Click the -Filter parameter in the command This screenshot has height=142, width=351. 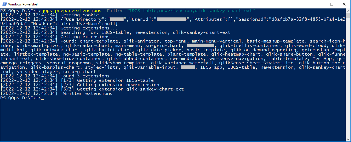[114, 11]
